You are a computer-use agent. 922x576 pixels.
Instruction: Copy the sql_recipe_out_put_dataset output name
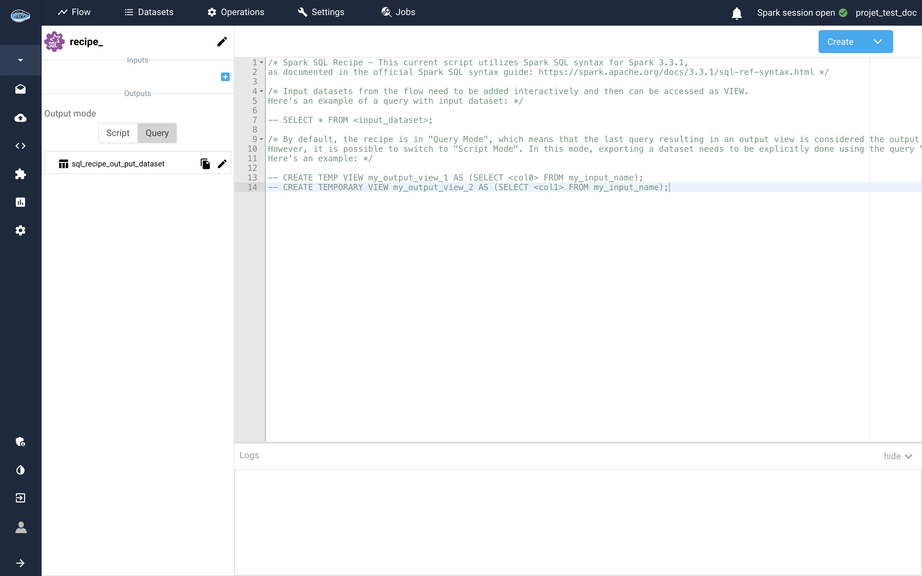(205, 164)
